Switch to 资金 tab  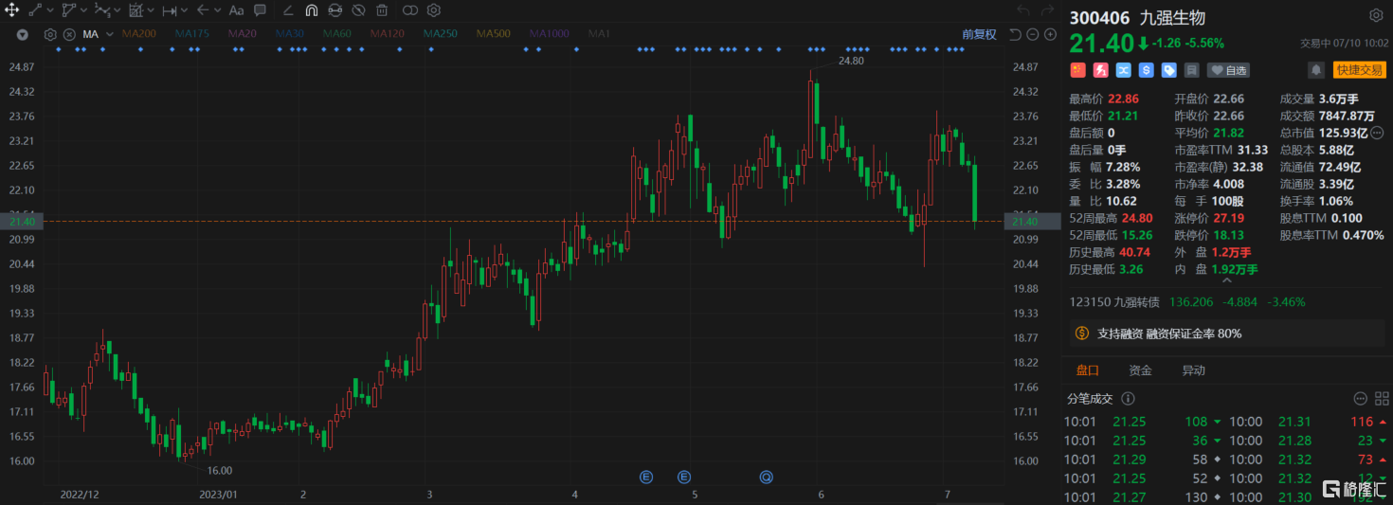click(x=1140, y=370)
